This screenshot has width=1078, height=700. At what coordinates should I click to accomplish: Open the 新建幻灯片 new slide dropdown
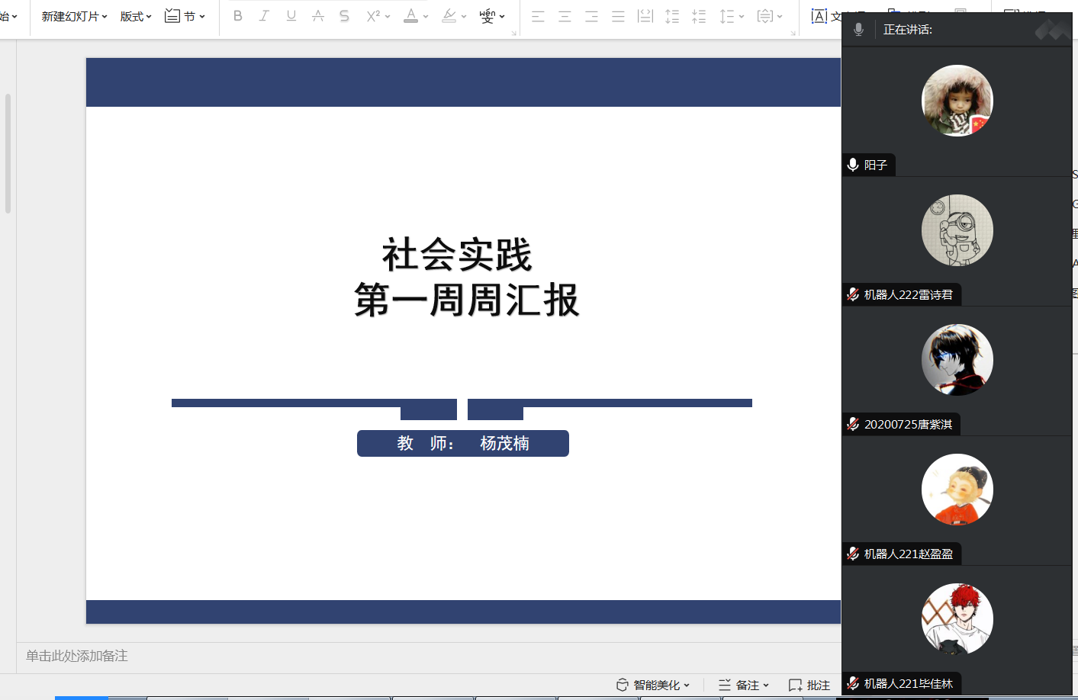coord(74,16)
